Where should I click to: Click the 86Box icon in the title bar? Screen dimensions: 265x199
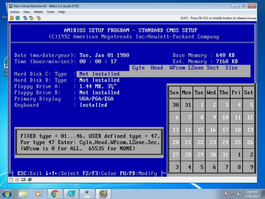pyautogui.click(x=11, y=6)
